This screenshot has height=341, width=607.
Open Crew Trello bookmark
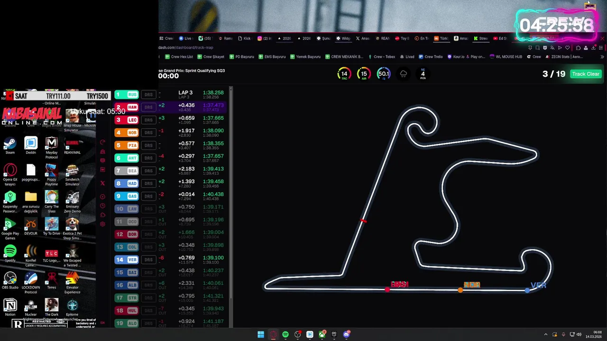430,57
